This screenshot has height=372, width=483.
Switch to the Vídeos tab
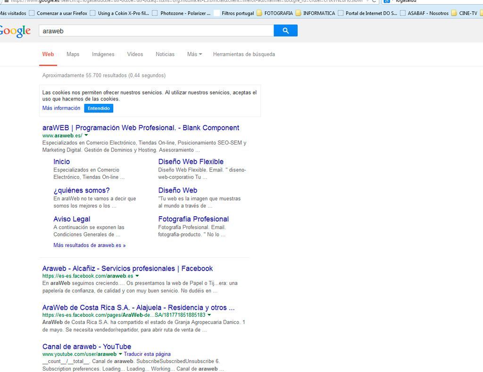pyautogui.click(x=135, y=54)
